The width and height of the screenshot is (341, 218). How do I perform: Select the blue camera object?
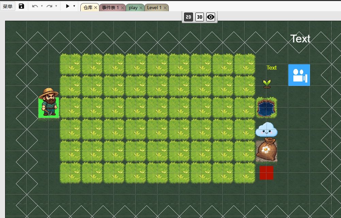coord(299,75)
